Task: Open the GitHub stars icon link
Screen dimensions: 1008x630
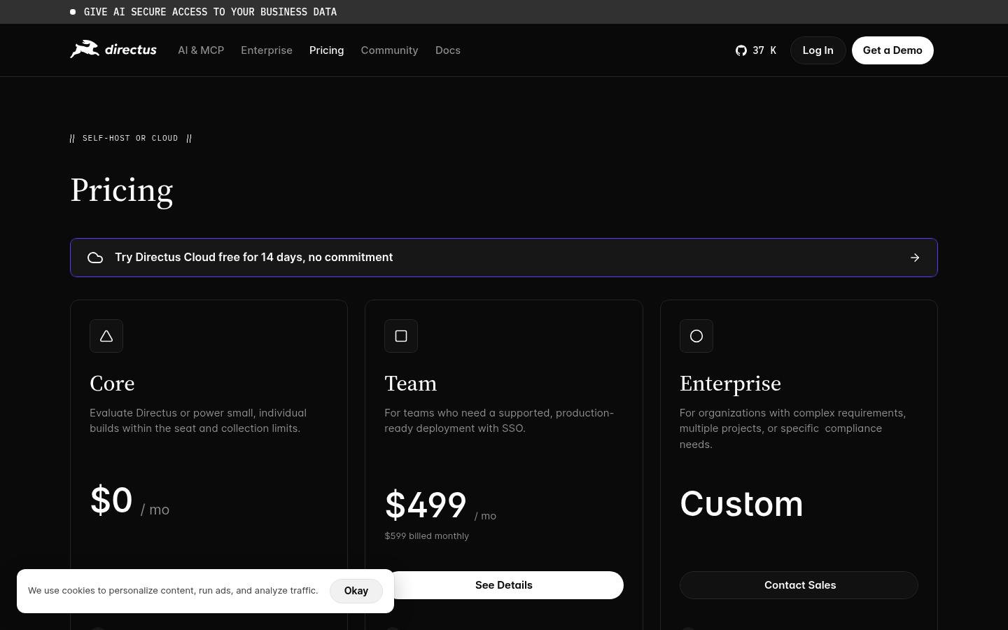Action: pos(741,50)
